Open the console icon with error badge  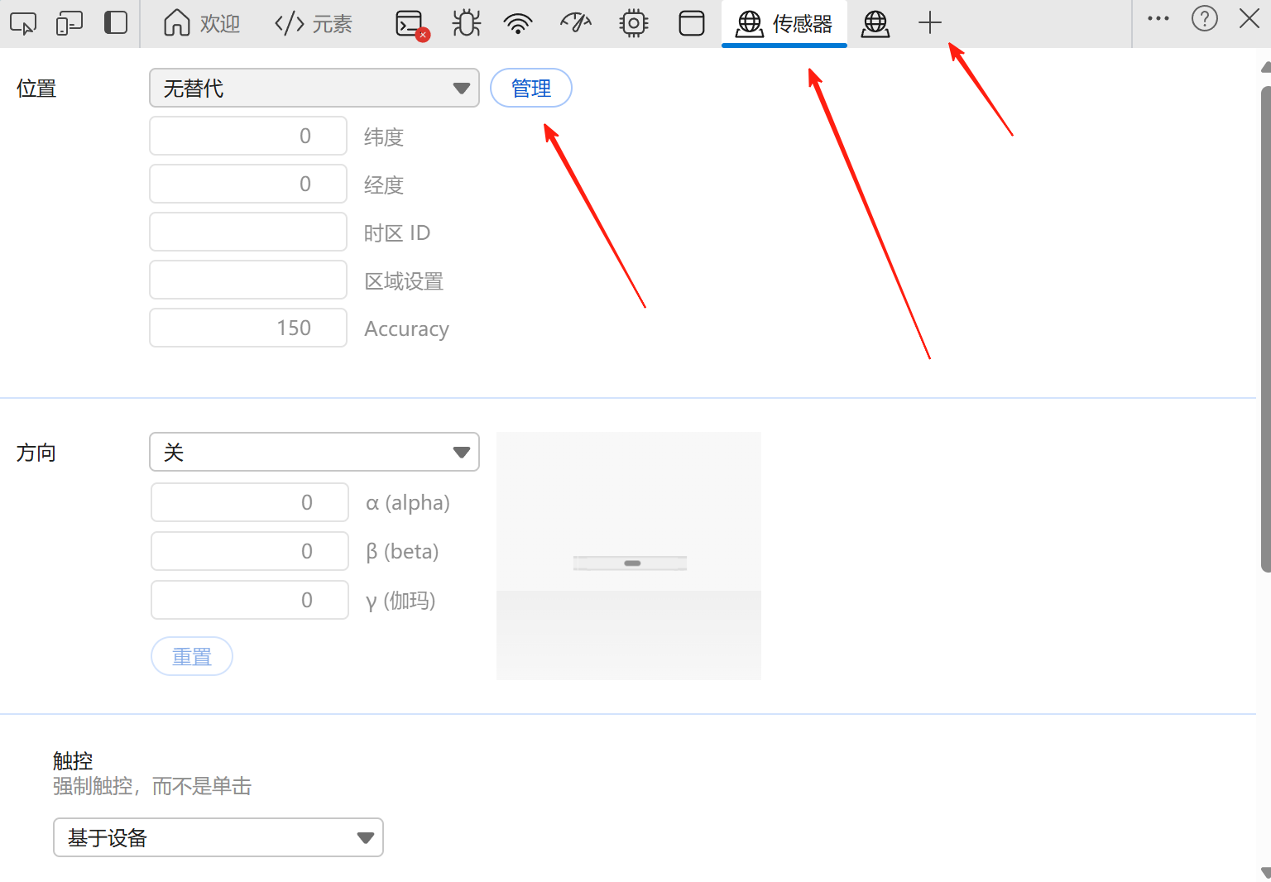click(410, 23)
